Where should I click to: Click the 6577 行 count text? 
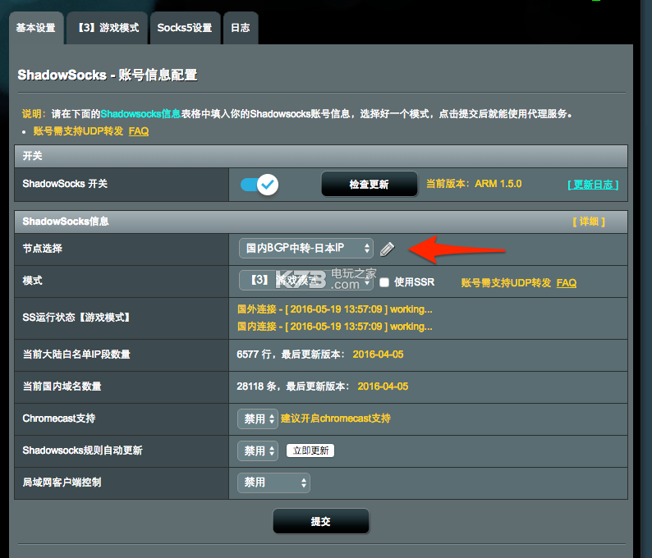click(254, 354)
